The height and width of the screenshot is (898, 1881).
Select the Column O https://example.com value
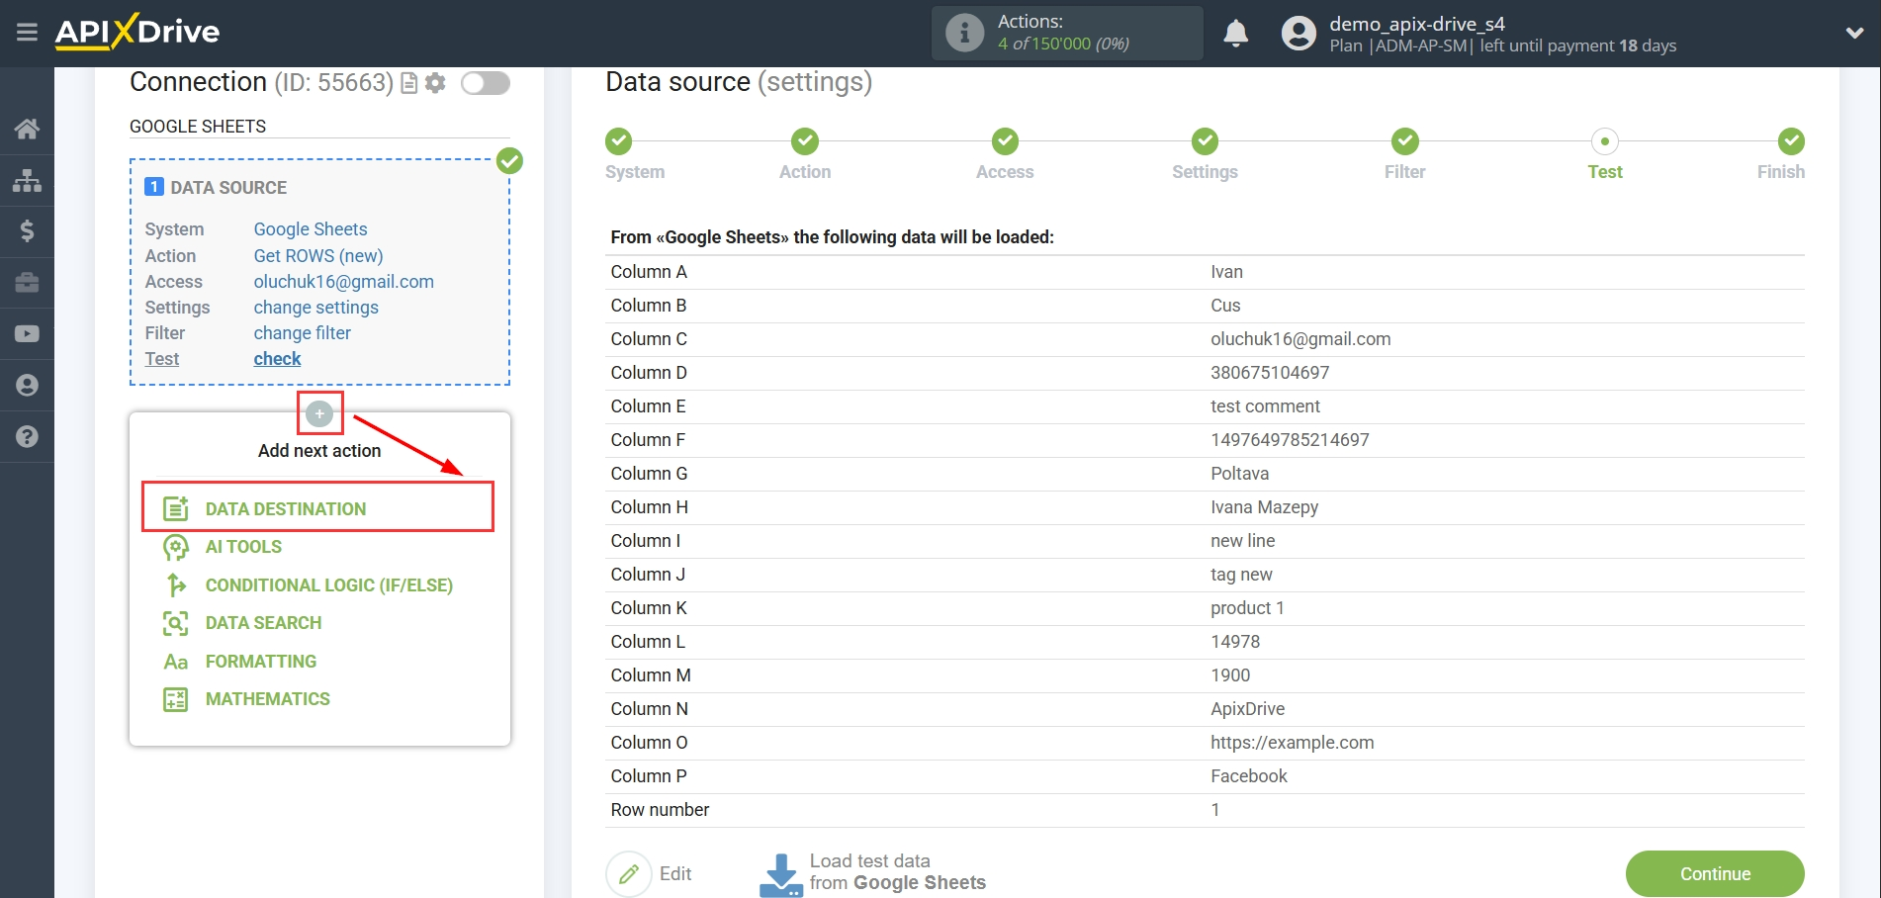1292,743
